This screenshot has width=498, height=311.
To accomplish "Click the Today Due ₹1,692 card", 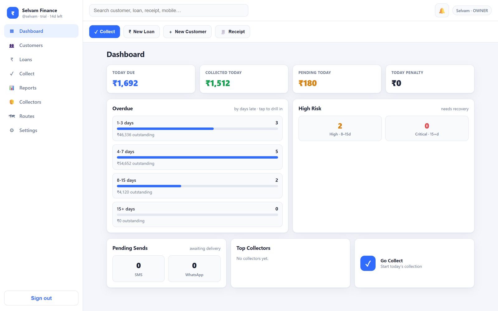I will click(x=151, y=79).
